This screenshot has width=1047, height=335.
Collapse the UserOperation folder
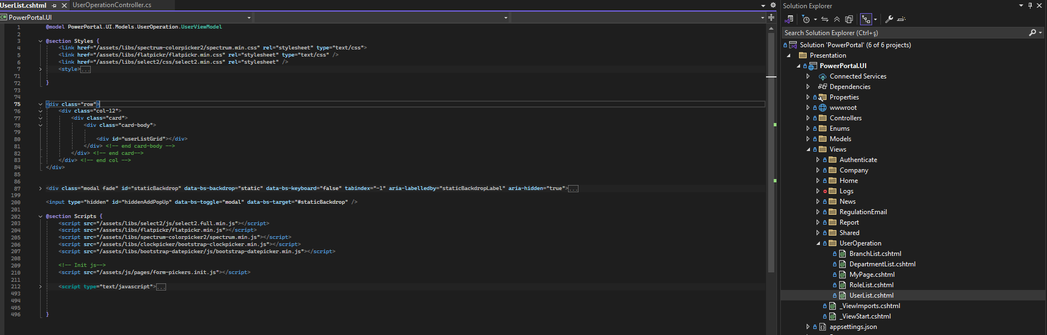click(x=818, y=243)
